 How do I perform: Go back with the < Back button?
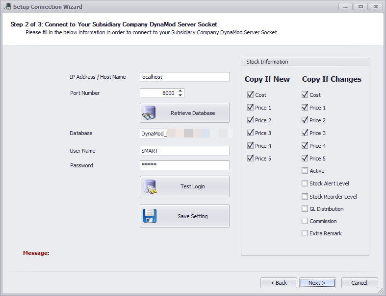coord(279,283)
